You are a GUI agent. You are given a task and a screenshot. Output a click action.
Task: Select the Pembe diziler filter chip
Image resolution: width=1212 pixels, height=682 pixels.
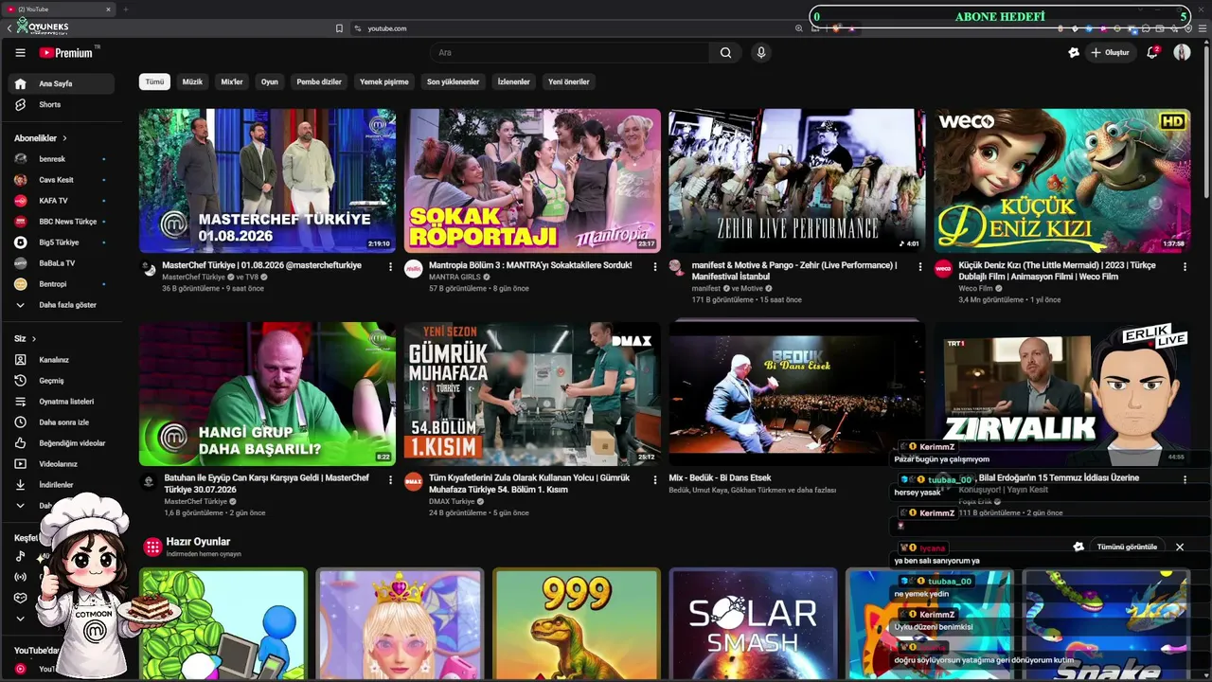(319, 81)
